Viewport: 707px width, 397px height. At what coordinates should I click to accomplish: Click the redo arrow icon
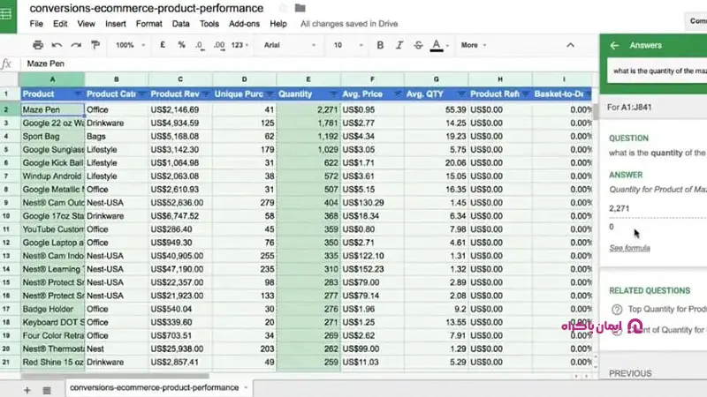[76, 45]
